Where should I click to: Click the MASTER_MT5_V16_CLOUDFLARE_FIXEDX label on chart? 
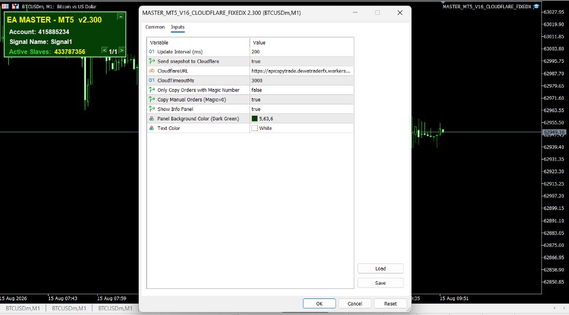[487, 7]
